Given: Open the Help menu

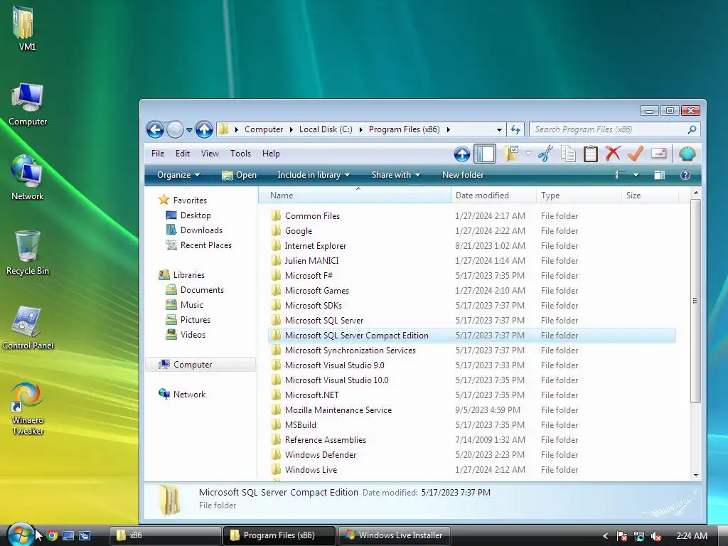Looking at the screenshot, I should (x=271, y=154).
